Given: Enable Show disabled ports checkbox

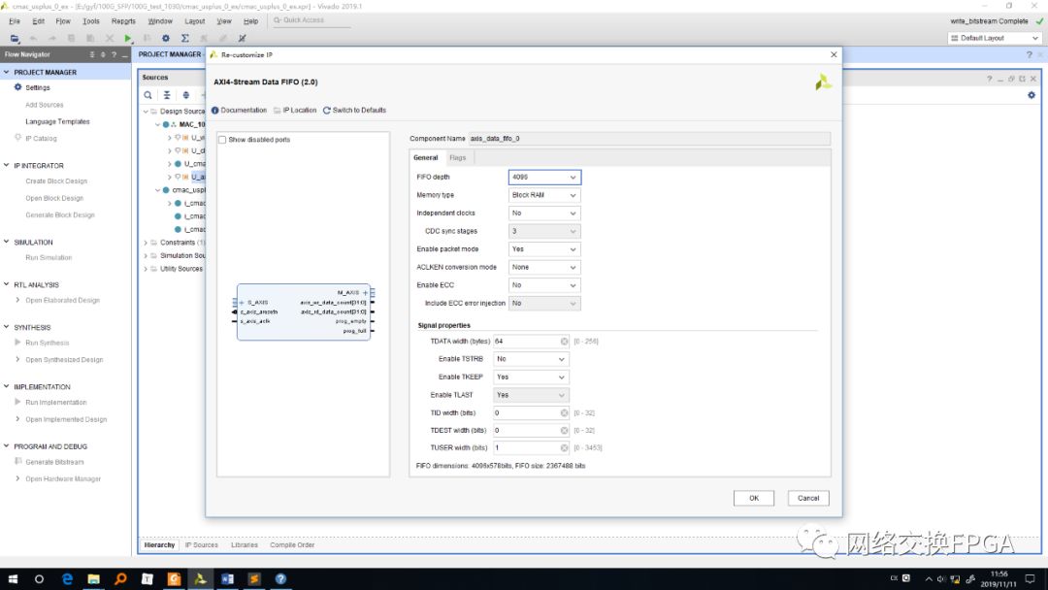Looking at the screenshot, I should [222, 140].
